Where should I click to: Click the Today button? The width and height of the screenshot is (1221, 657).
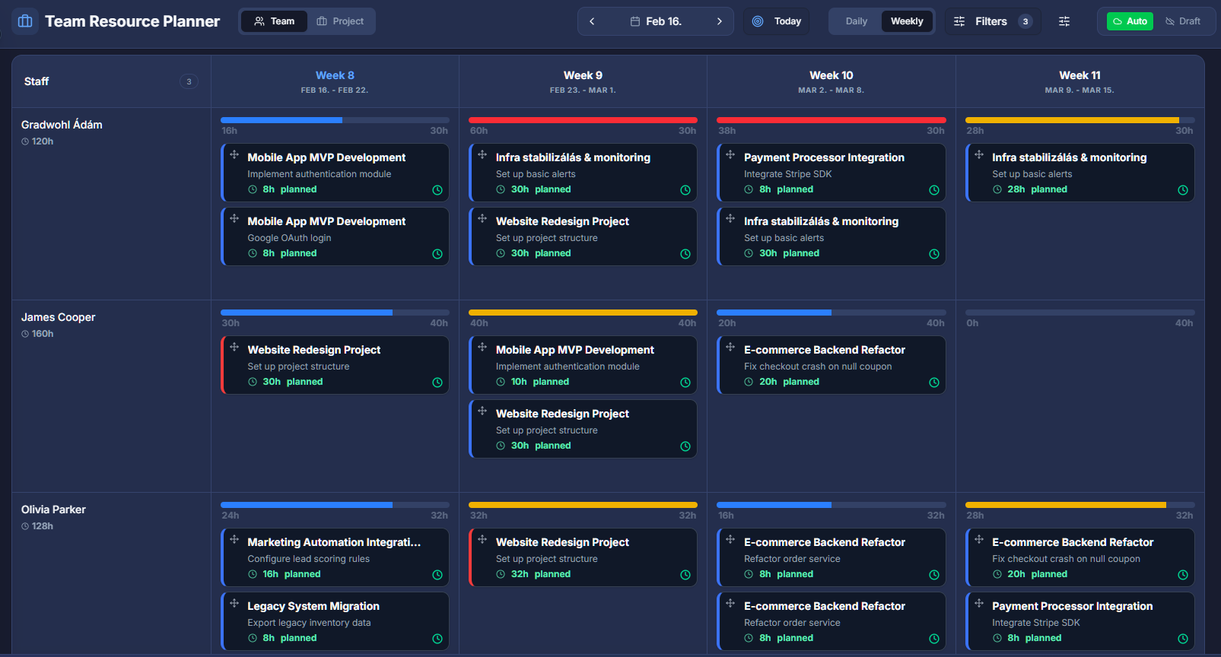777,21
